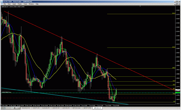The width and height of the screenshot is (181, 110).
Task: Switch to the GBPUSD,Daily chart tab
Action: tap(76, 108)
